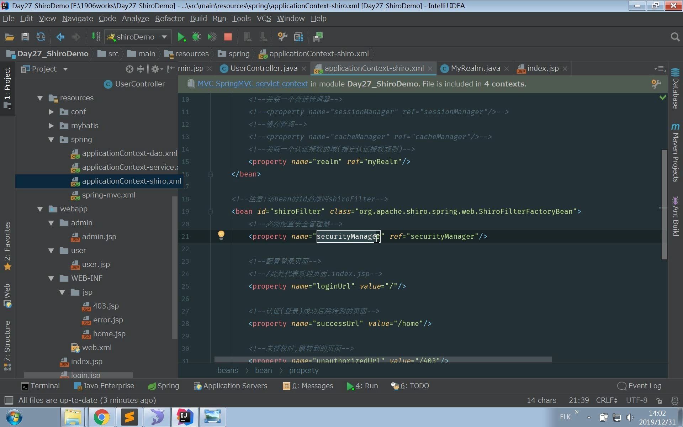Expand the conf folder
This screenshot has height=427, width=683.
click(x=51, y=112)
